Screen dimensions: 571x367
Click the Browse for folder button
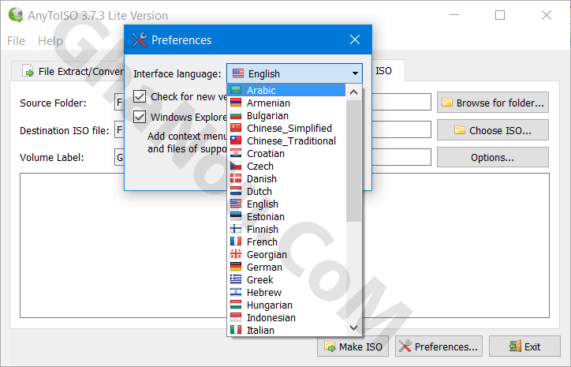(x=493, y=103)
